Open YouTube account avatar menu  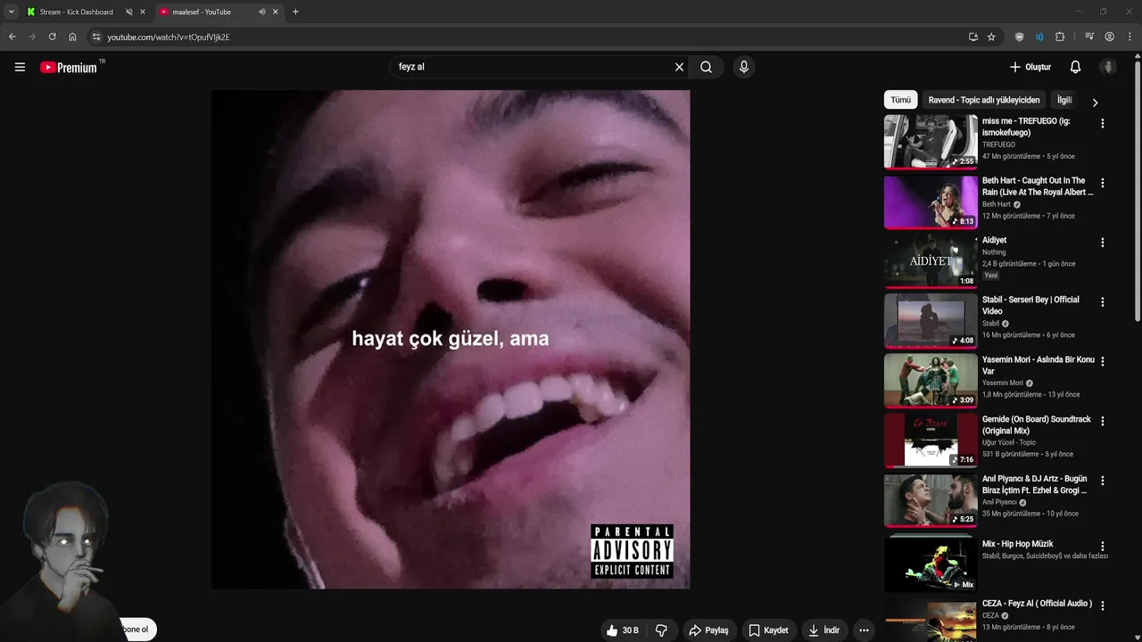click(1108, 67)
